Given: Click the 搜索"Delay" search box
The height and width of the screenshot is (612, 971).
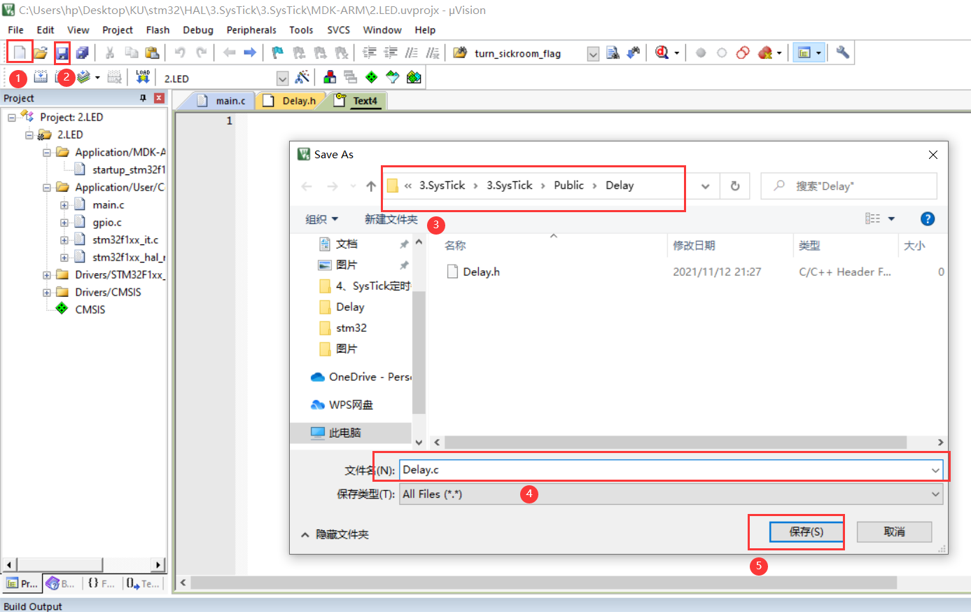Looking at the screenshot, I should point(848,186).
